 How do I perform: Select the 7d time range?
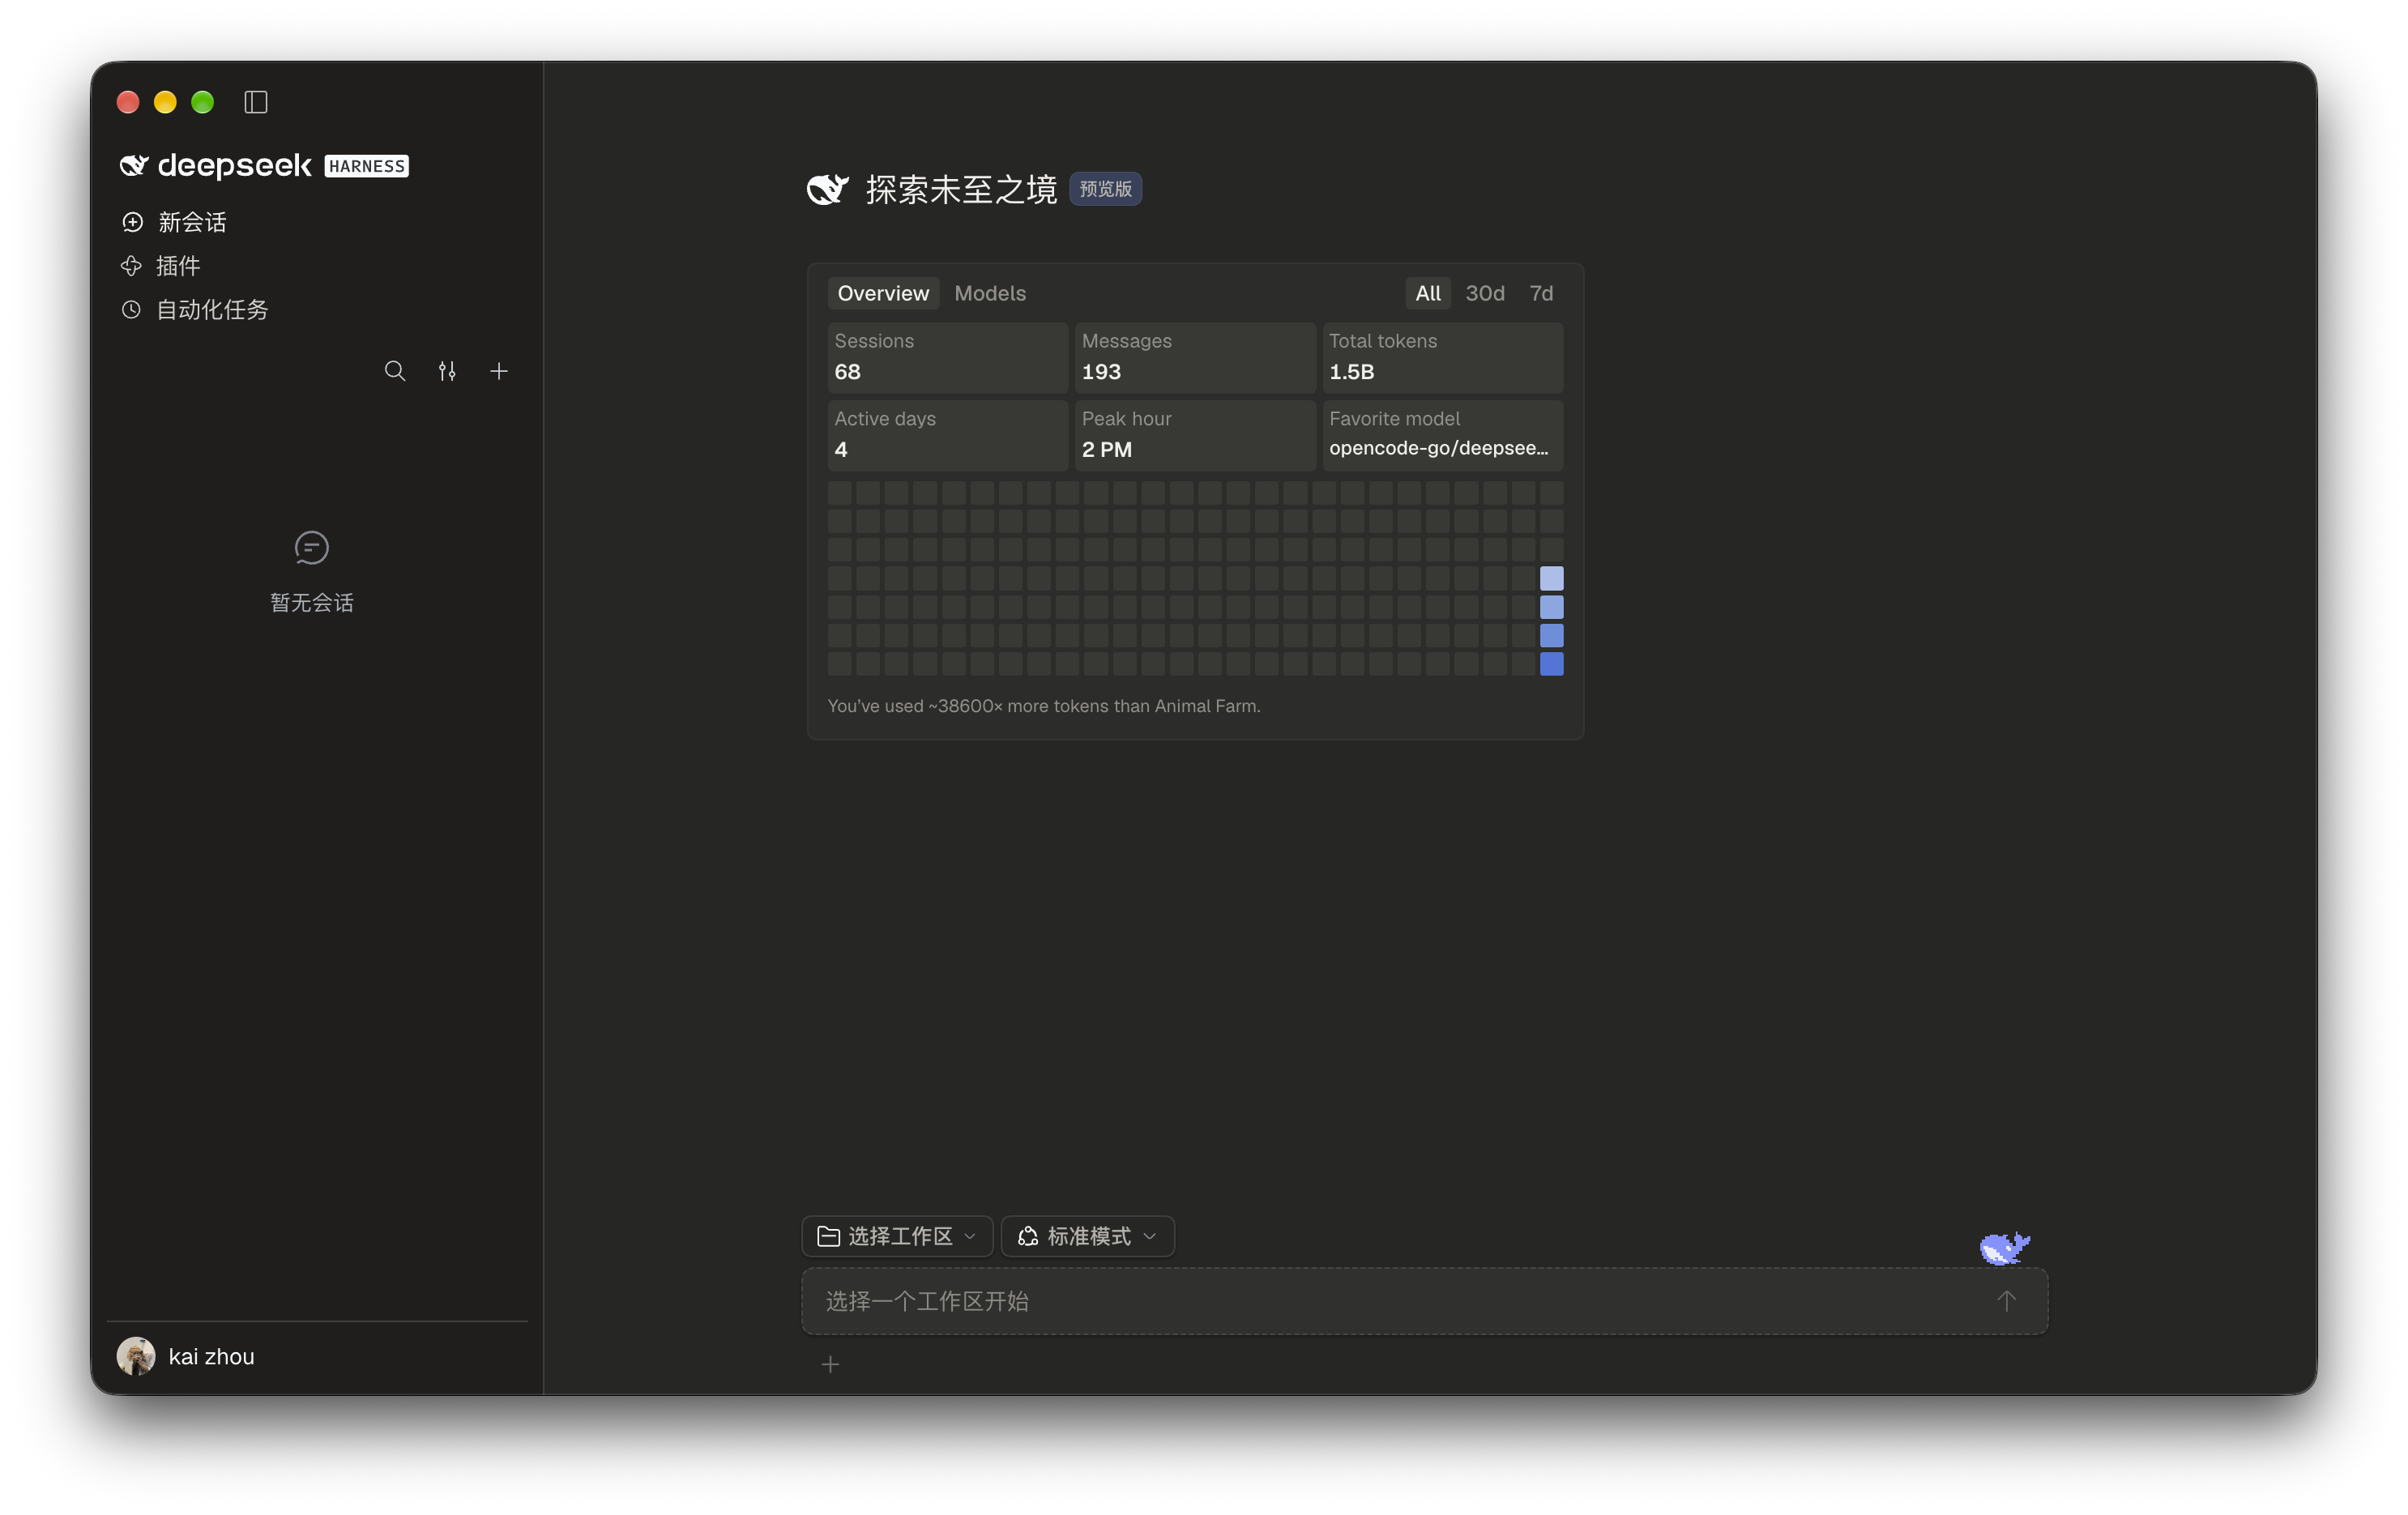click(1541, 293)
